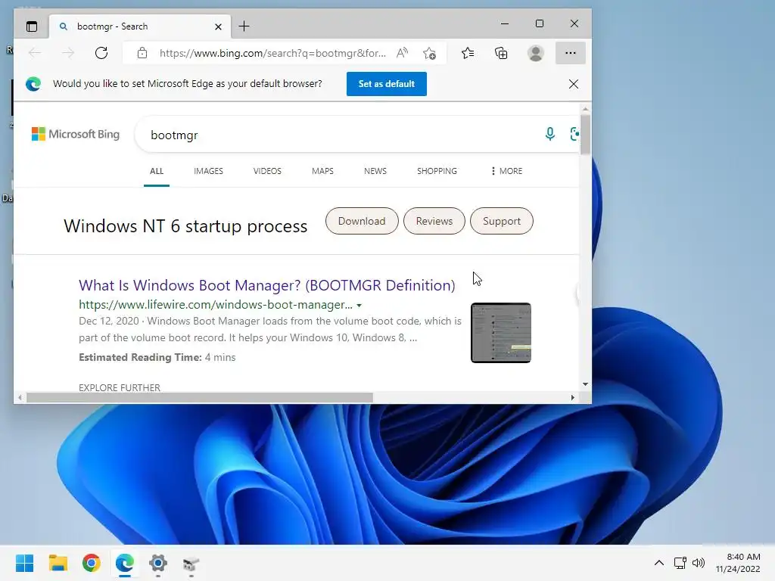
Task: Show hidden tray icons chevron
Action: (659, 563)
